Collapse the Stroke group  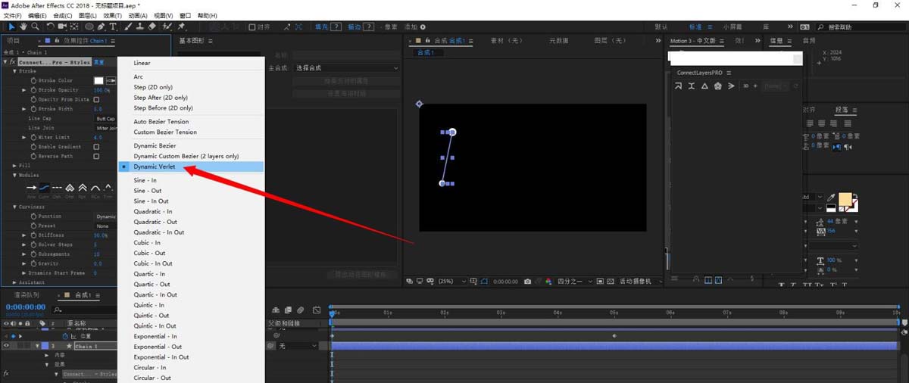click(x=14, y=71)
